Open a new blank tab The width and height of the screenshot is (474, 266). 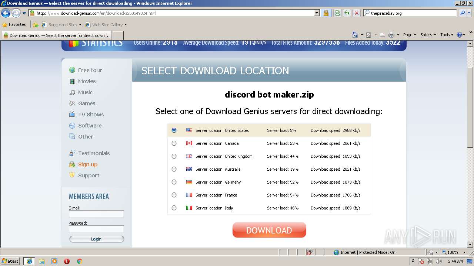click(x=118, y=35)
